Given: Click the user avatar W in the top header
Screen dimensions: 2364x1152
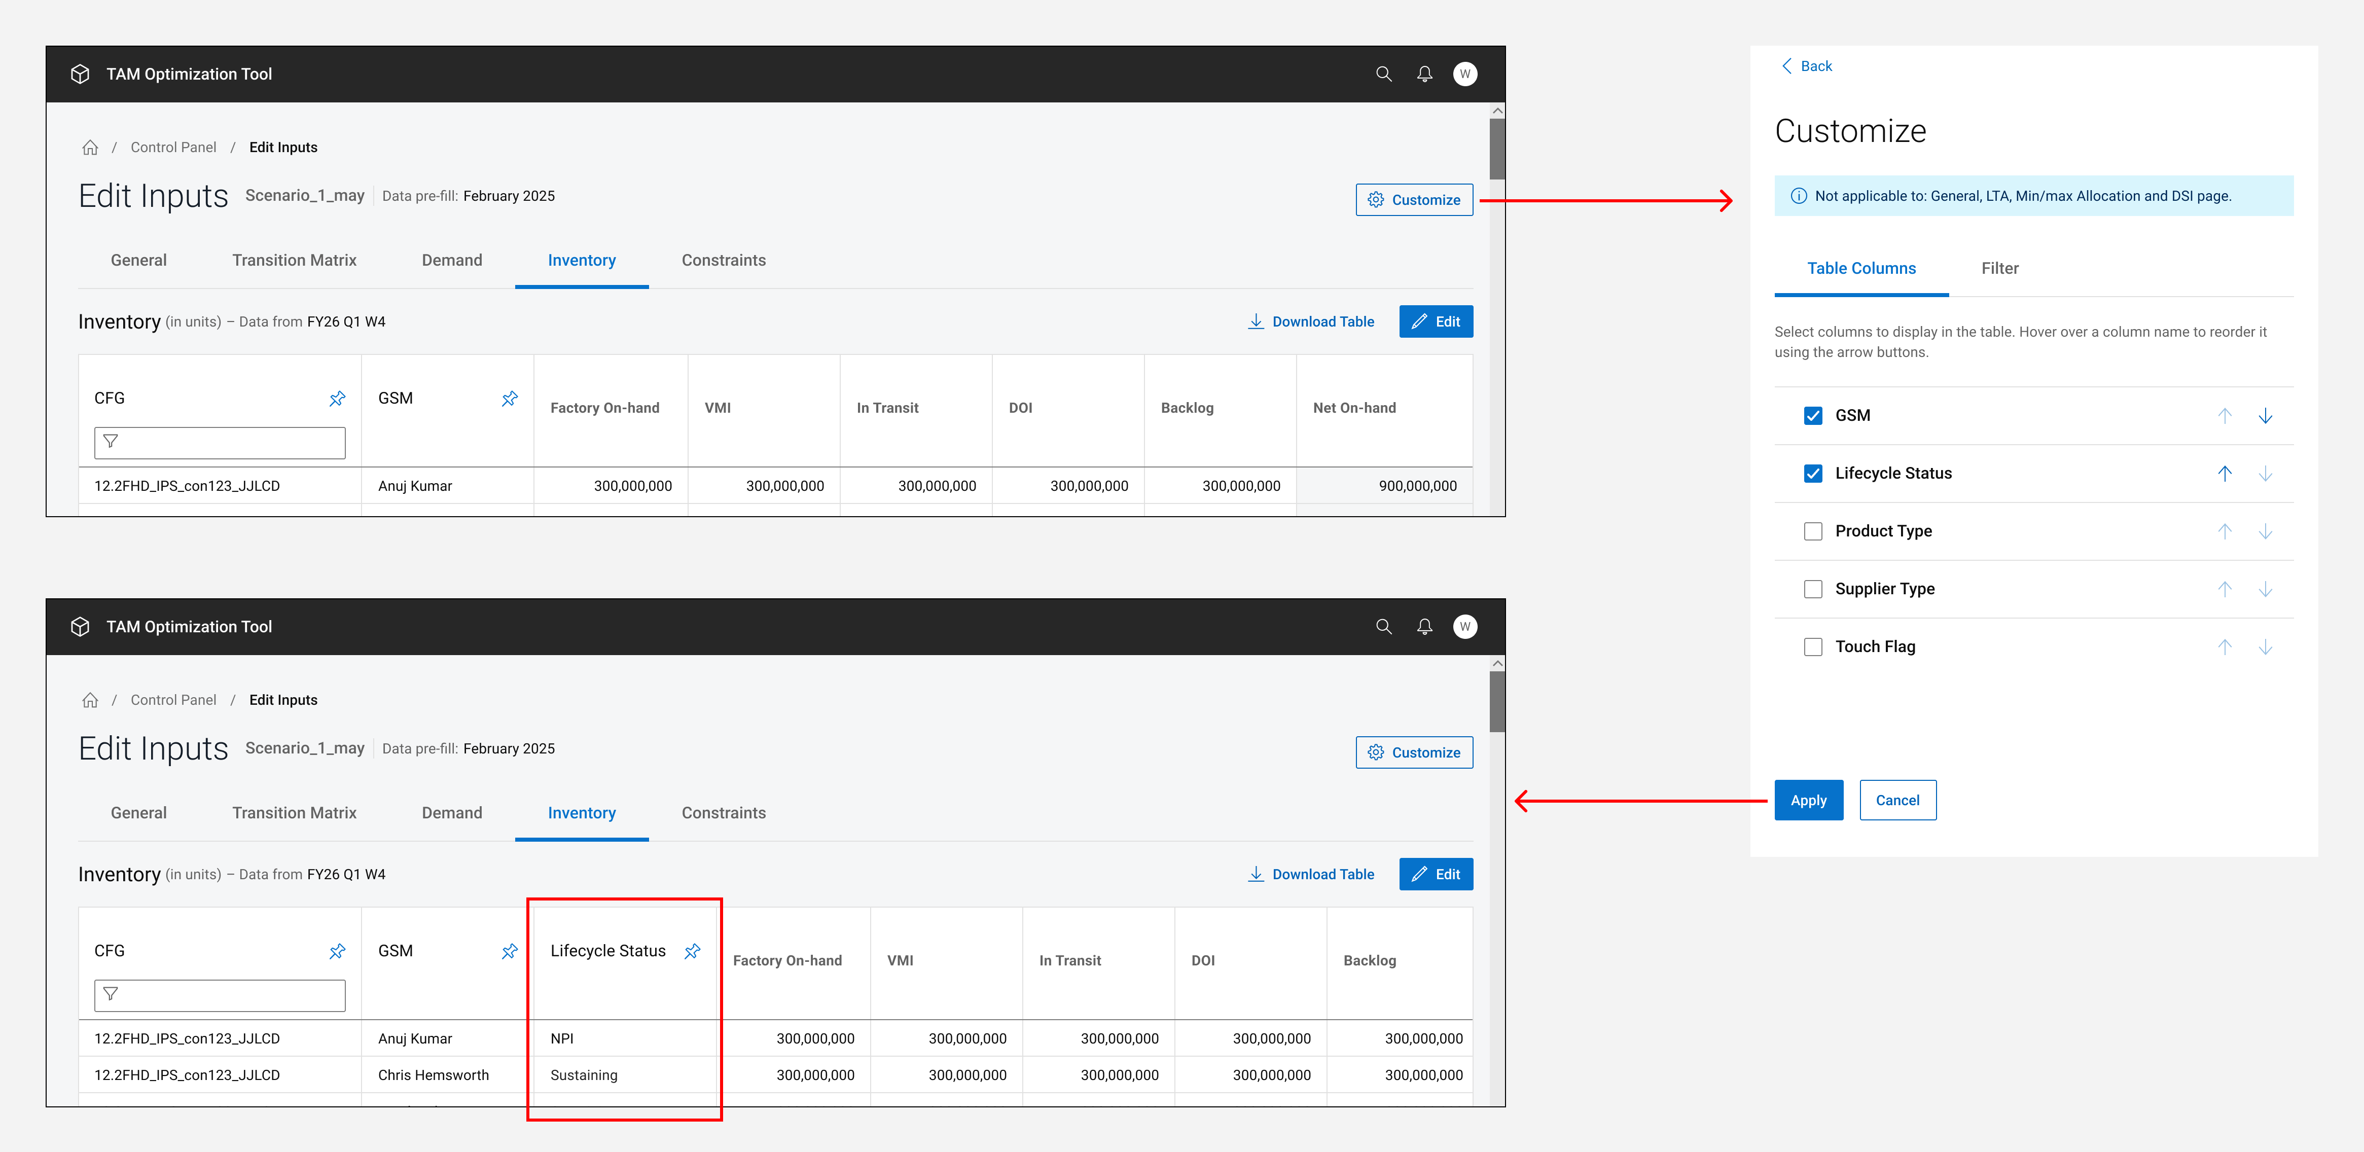Looking at the screenshot, I should [1464, 75].
